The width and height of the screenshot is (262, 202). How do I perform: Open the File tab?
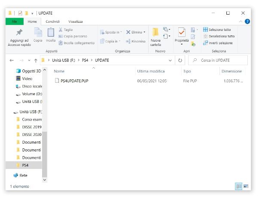[x=14, y=21]
